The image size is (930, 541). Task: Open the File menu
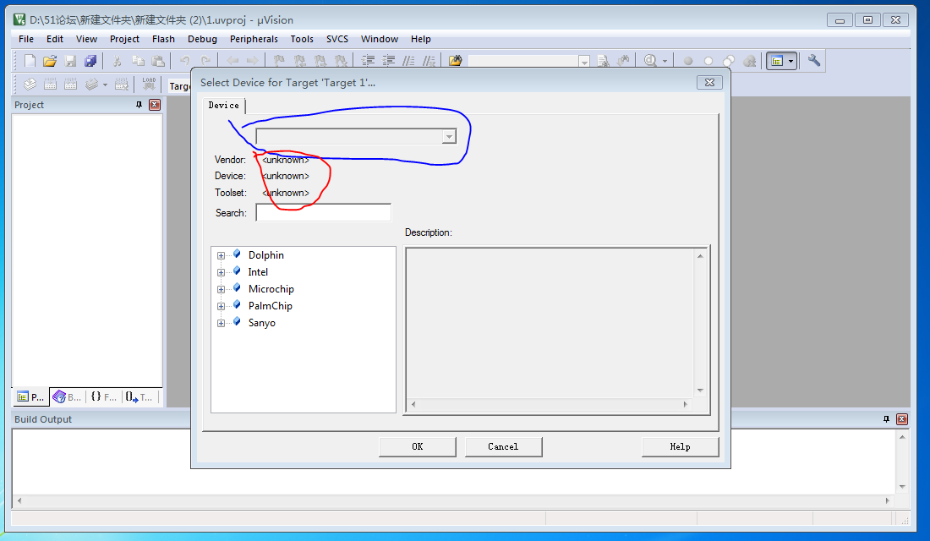[26, 39]
